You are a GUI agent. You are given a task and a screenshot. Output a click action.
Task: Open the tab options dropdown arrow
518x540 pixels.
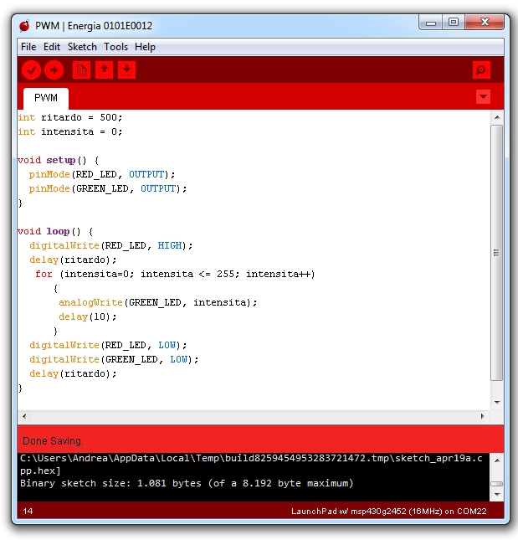pyautogui.click(x=483, y=97)
